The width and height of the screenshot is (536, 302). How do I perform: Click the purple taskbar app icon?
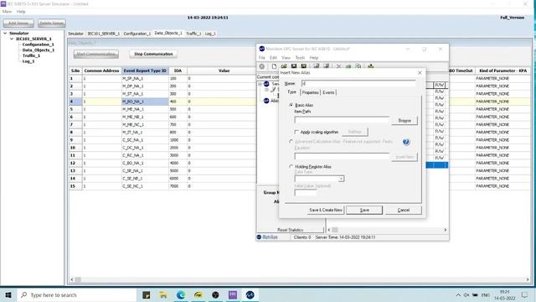pos(233,294)
